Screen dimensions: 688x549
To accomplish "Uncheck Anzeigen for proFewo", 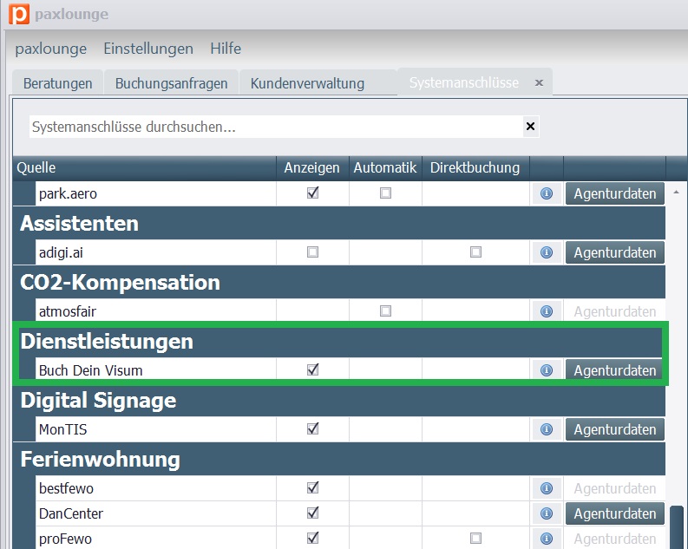I will (312, 538).
